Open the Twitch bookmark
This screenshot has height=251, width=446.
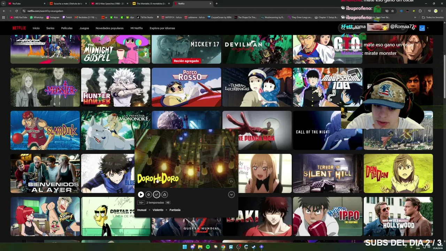pyautogui.click(x=67, y=17)
